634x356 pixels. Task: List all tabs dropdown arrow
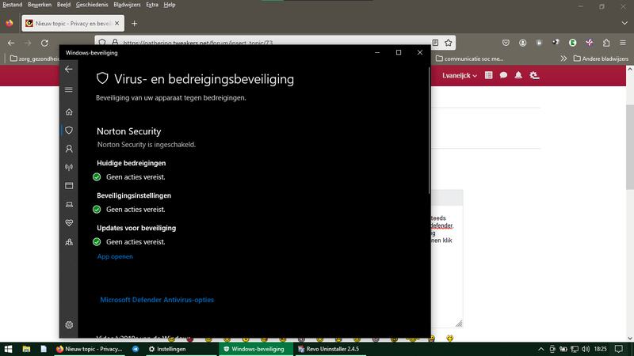tap(624, 24)
